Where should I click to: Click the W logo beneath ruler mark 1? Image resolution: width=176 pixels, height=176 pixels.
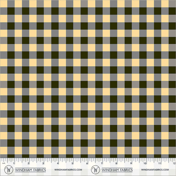pyautogui.click(x=8, y=170)
